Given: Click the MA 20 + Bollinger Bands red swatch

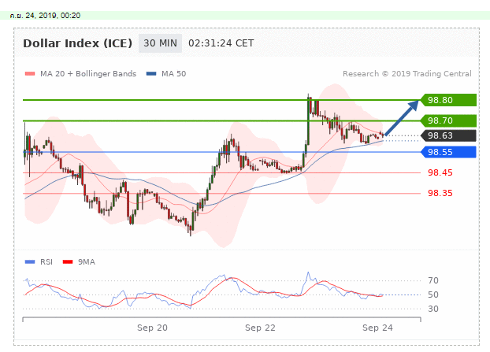Looking at the screenshot, I should coord(30,74).
